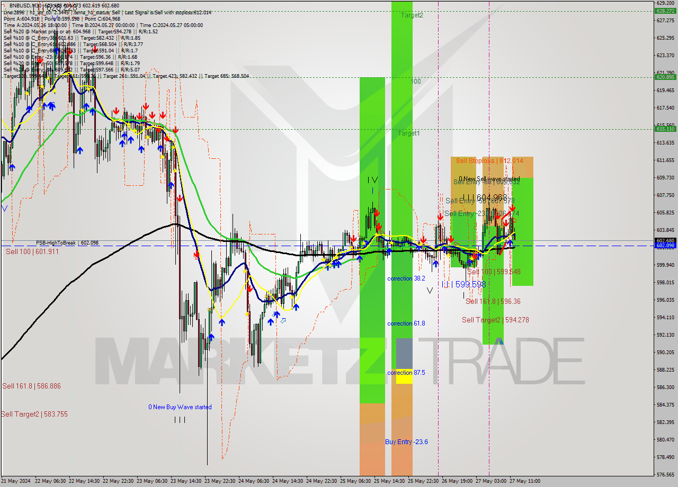Select the 576.565 value on price axis
The image size is (678, 487).
point(665,474)
